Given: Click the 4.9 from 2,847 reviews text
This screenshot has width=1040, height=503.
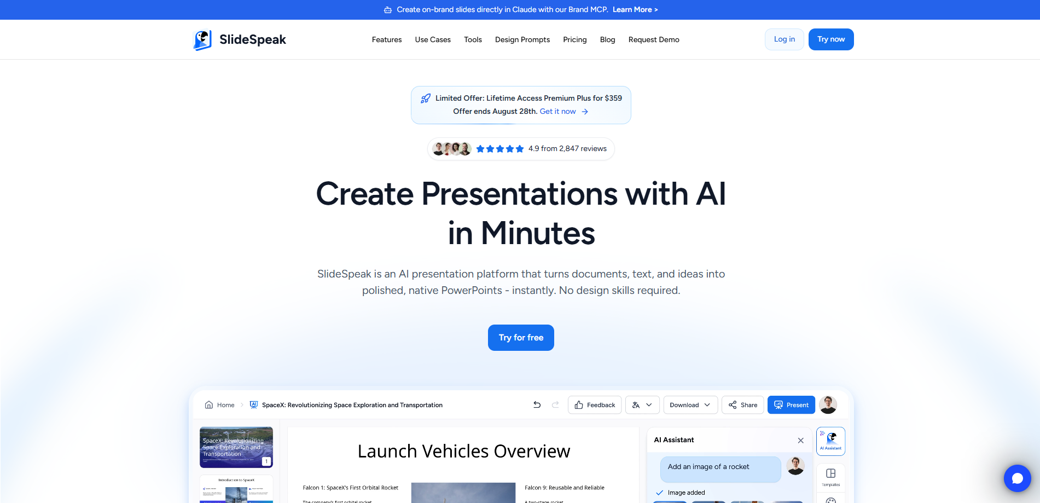Looking at the screenshot, I should tap(567, 149).
